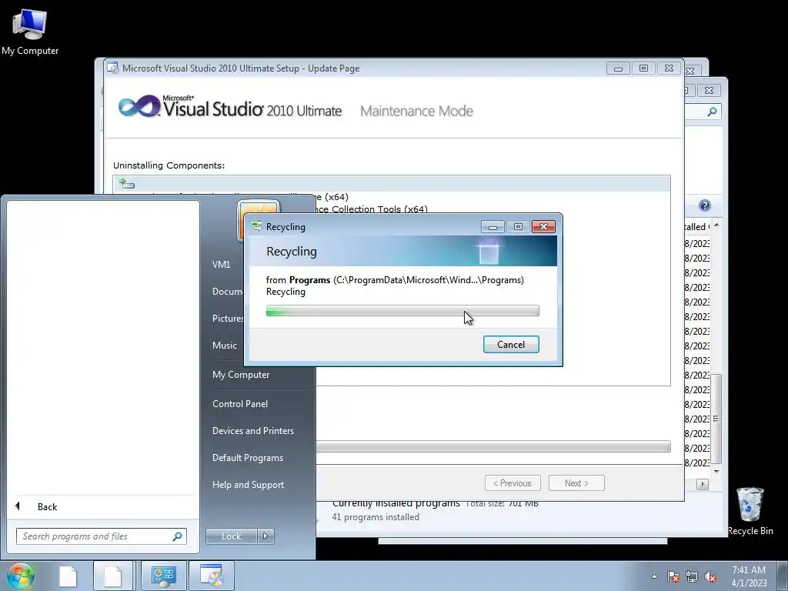
Task: Click the Visual Studio setup title bar icon
Action: tap(113, 68)
